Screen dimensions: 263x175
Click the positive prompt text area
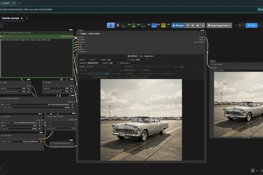click(36, 58)
